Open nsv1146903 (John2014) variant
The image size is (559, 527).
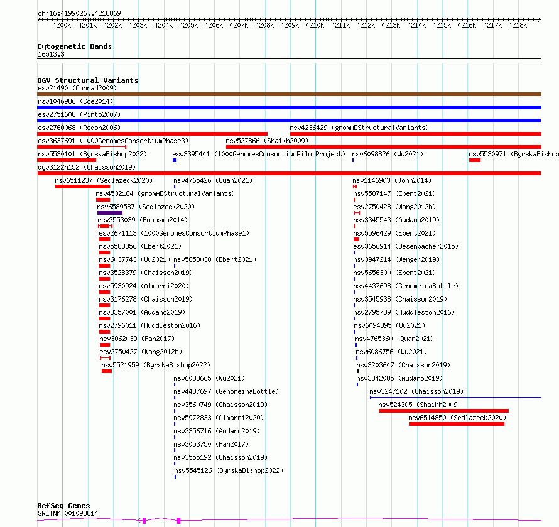click(392, 180)
